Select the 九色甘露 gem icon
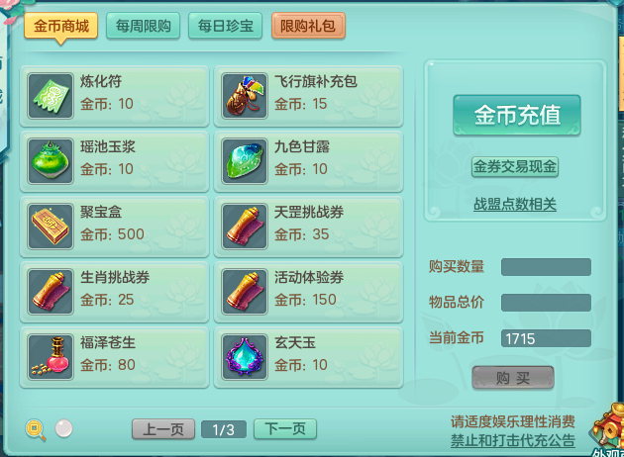Viewport: 624px width, 457px height. point(245,161)
